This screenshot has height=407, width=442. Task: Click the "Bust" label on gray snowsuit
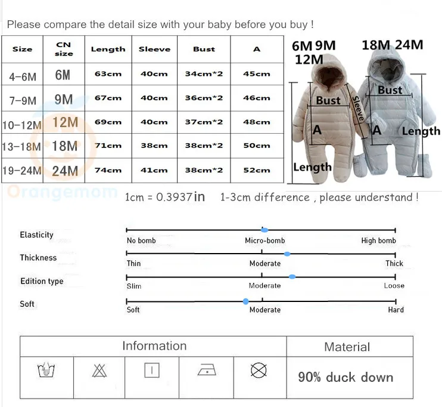tap(390, 90)
